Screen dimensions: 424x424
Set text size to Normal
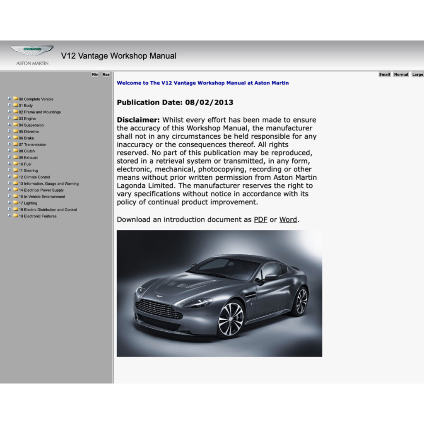[400, 74]
